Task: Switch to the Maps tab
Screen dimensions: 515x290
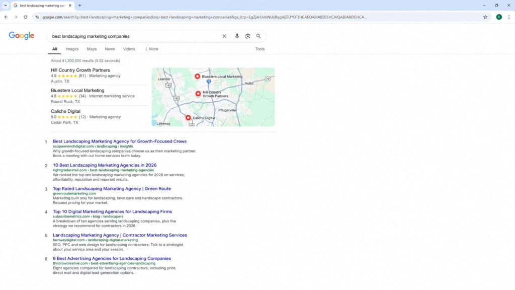Action: (x=92, y=49)
